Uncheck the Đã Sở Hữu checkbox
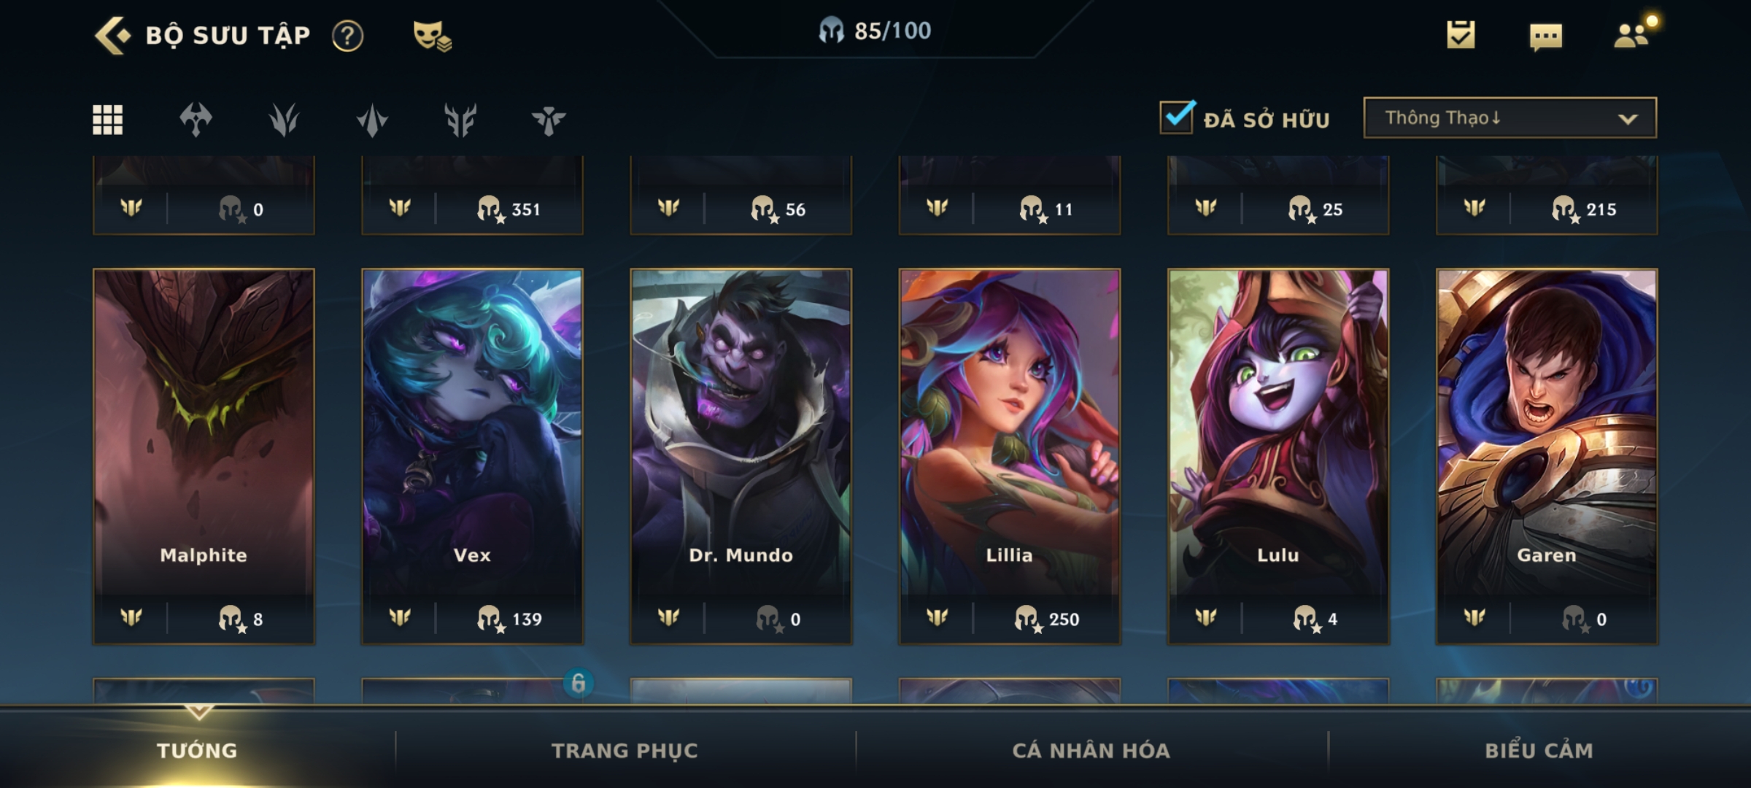This screenshot has width=1751, height=788. 1178,117
